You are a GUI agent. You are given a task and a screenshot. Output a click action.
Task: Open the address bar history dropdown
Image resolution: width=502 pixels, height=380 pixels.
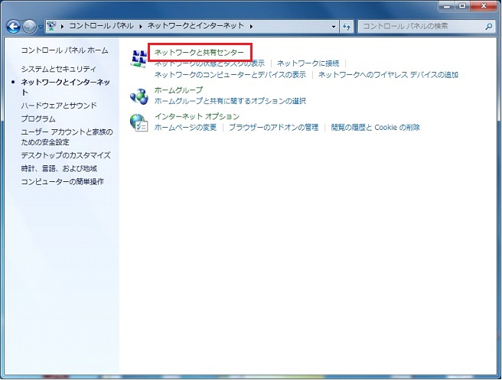334,26
